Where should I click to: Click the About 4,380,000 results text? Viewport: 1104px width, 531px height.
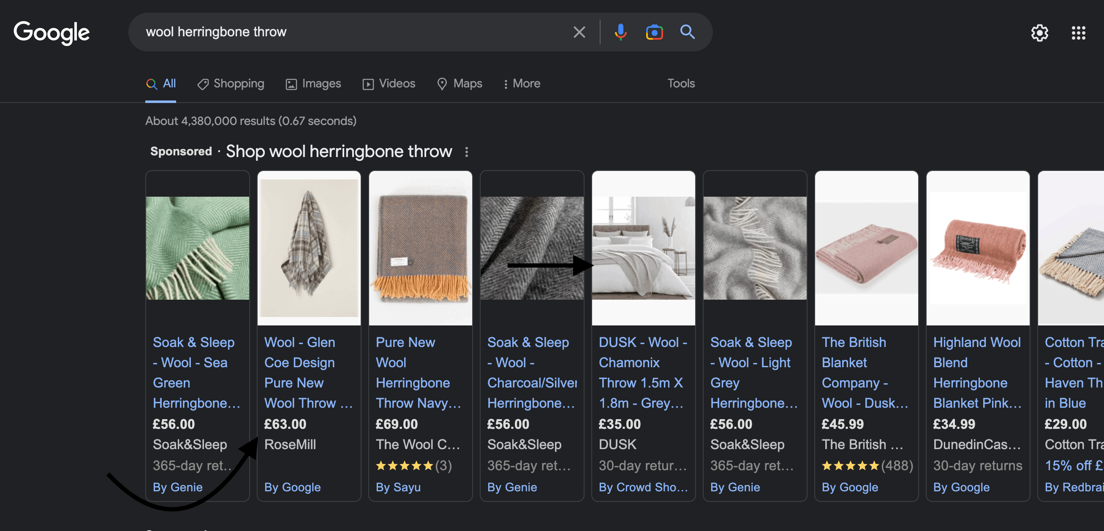[250, 121]
